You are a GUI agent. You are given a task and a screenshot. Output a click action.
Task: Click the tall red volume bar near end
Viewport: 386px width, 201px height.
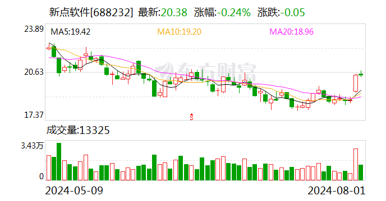tap(356, 165)
